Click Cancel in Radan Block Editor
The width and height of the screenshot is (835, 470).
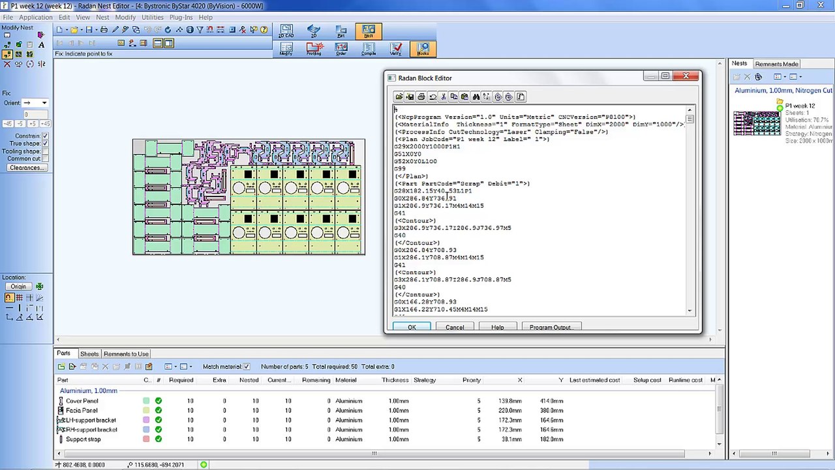coord(455,327)
